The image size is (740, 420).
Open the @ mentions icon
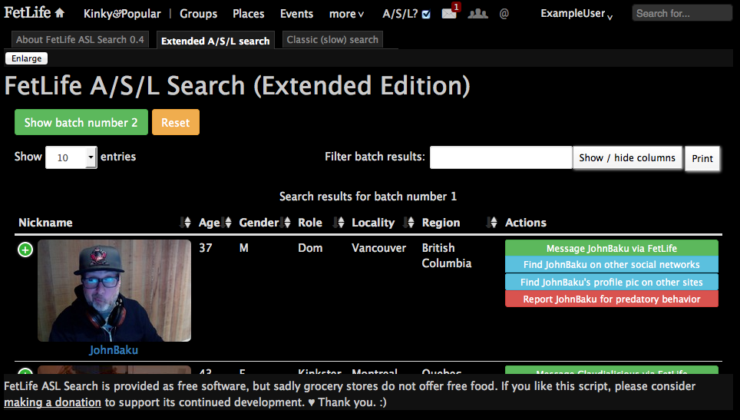click(x=504, y=14)
